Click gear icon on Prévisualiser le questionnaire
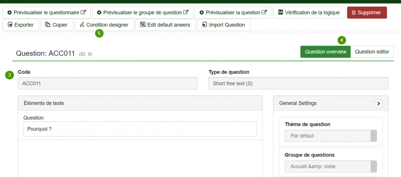This screenshot has width=401, height=177. (x=9, y=12)
